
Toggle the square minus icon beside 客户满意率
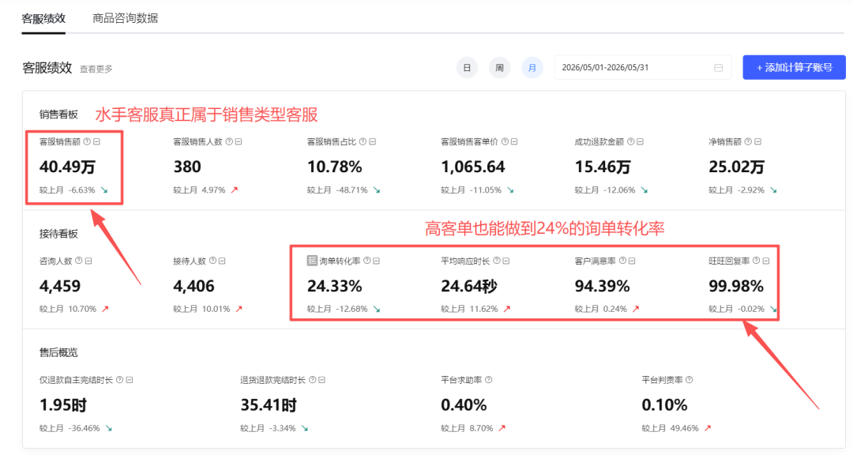click(632, 261)
